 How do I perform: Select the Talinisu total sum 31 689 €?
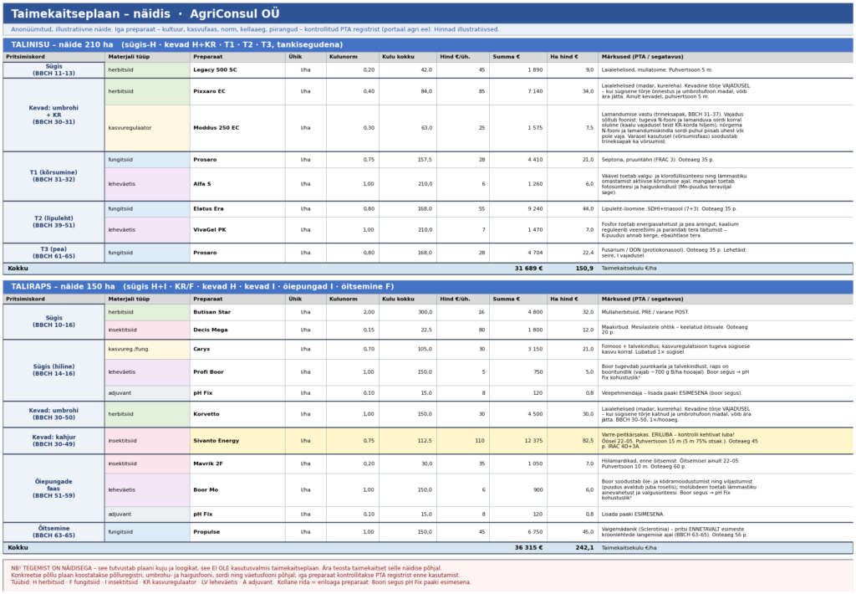click(528, 269)
